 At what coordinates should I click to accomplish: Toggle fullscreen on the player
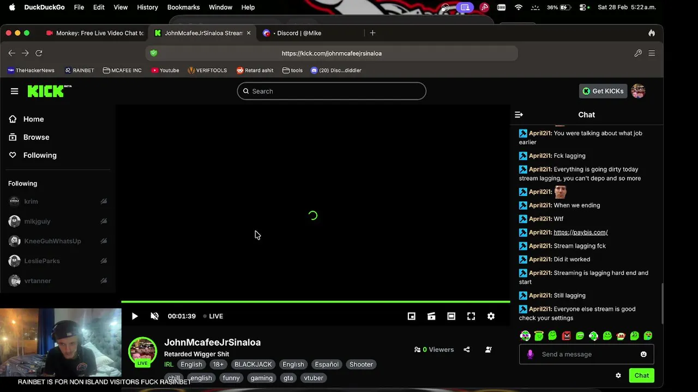[x=471, y=316]
